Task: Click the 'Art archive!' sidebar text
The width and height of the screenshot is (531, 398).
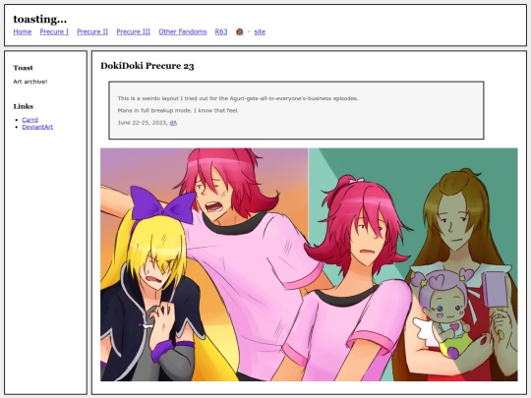Action: tap(30, 82)
